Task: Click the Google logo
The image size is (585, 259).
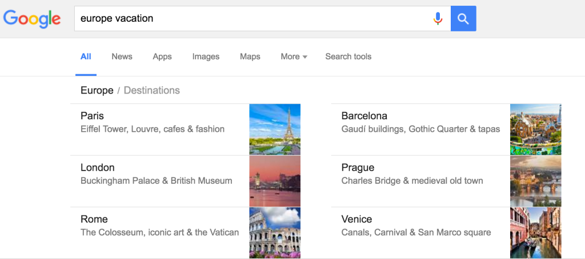Action: coord(32,19)
